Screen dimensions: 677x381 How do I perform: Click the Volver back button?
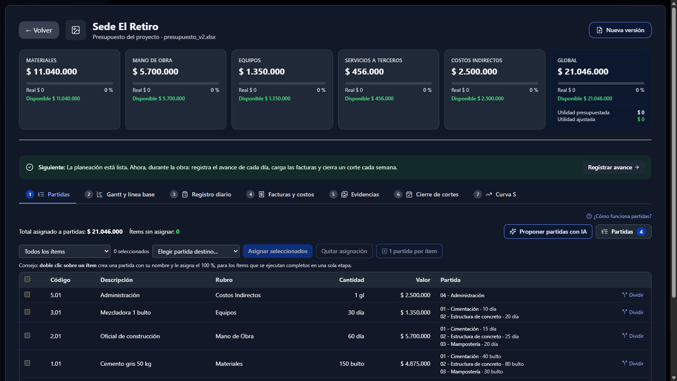(x=39, y=30)
